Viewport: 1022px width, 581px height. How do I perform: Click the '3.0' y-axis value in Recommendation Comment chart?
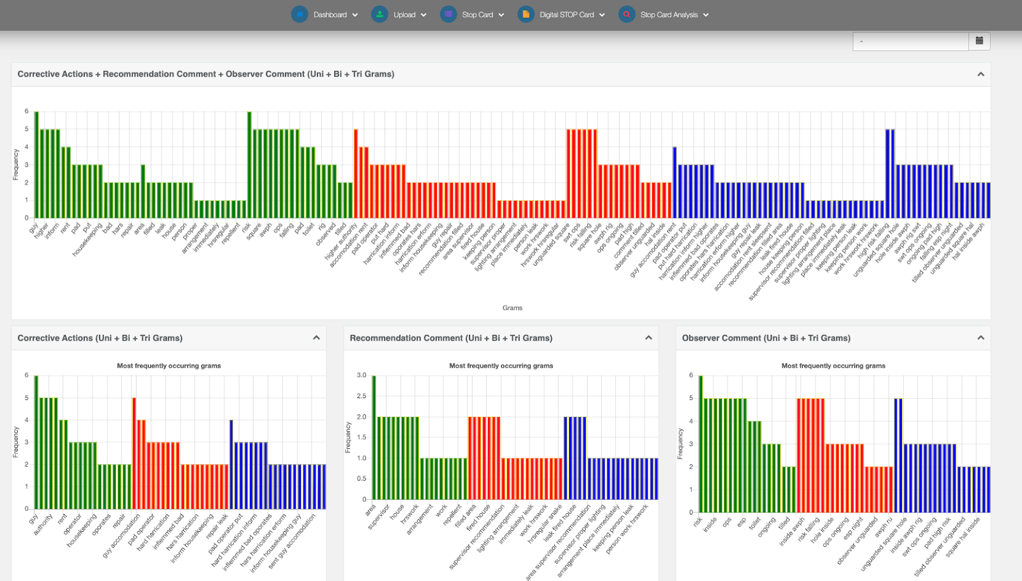pos(361,375)
